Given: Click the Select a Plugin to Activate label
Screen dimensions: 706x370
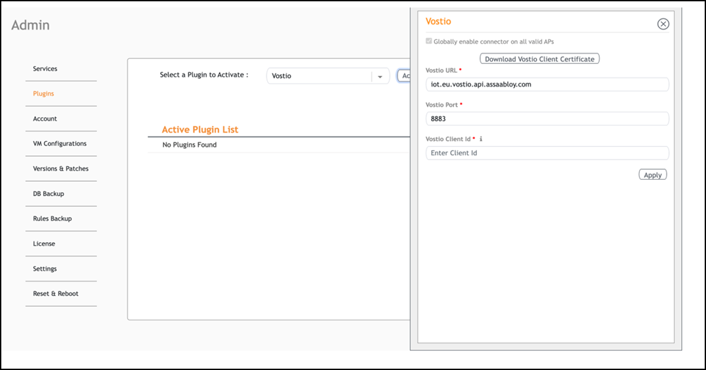Looking at the screenshot, I should click(204, 75).
